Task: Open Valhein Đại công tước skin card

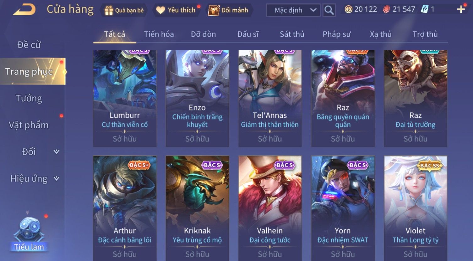Action: click(270, 208)
